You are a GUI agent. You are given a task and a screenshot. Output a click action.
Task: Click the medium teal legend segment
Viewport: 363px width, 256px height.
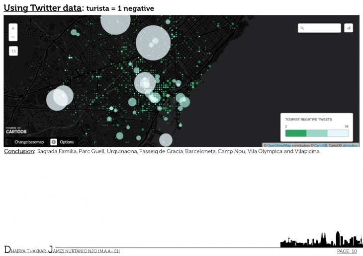(317, 133)
